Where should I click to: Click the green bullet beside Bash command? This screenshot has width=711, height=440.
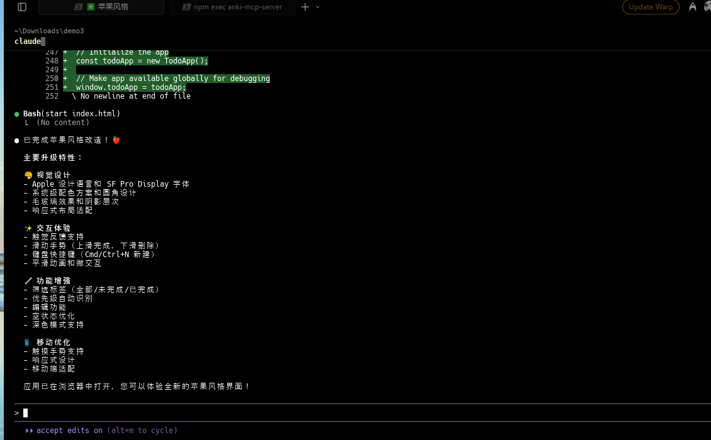click(17, 114)
